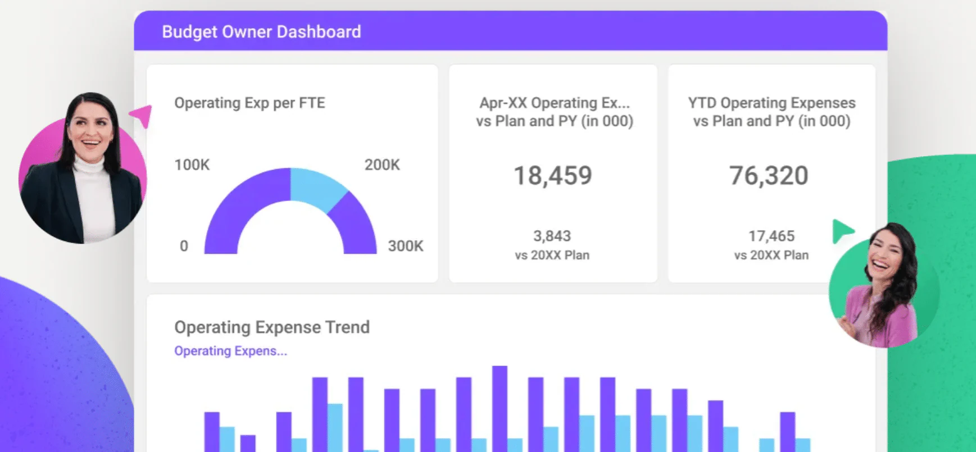Open the Operating Exp per FTE card title
The image size is (976, 452).
(x=249, y=103)
